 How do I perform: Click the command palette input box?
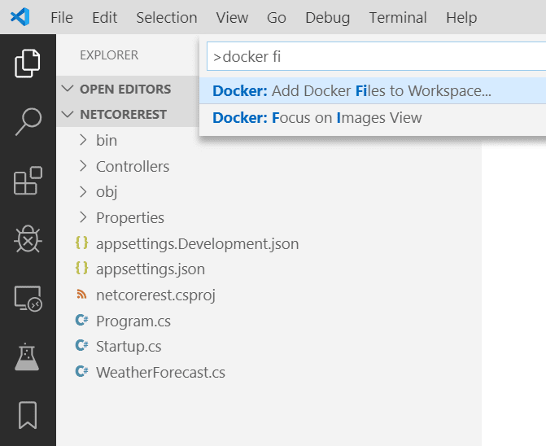[376, 56]
